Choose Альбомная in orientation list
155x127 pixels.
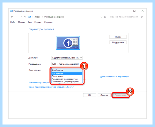click(67, 74)
